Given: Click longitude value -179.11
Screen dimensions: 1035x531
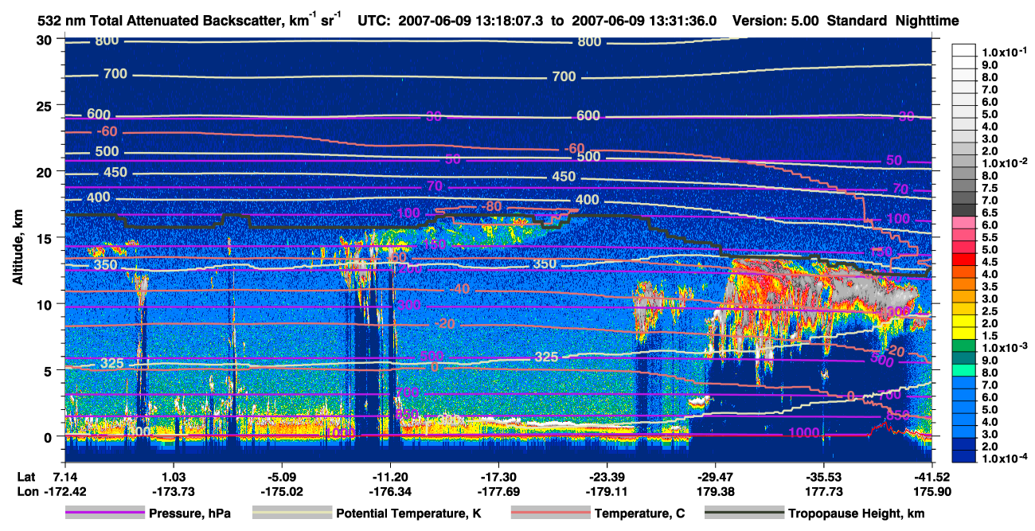Looking at the screenshot, I should point(607,490).
